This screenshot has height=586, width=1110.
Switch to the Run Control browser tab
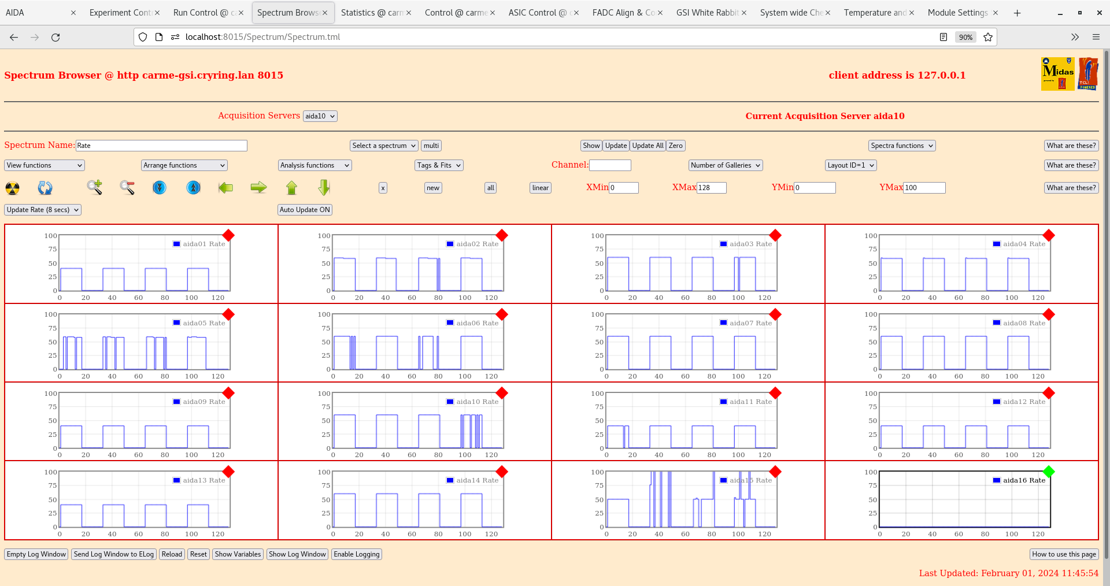[x=203, y=12]
